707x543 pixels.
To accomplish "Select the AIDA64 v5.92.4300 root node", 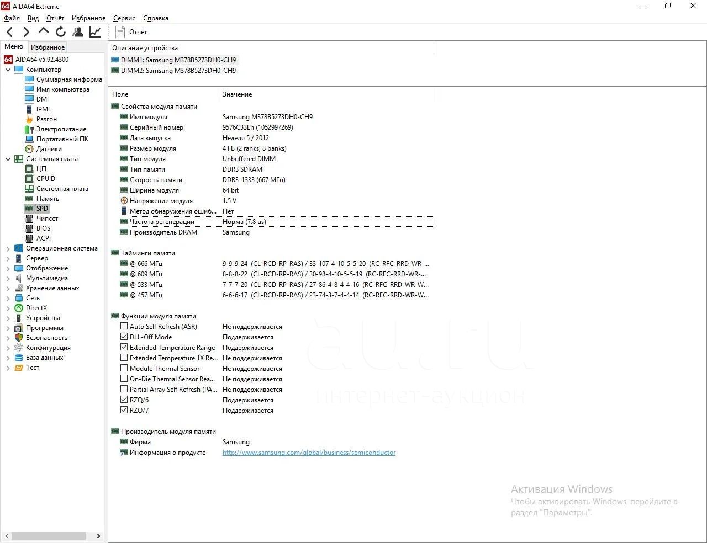I will click(x=36, y=60).
